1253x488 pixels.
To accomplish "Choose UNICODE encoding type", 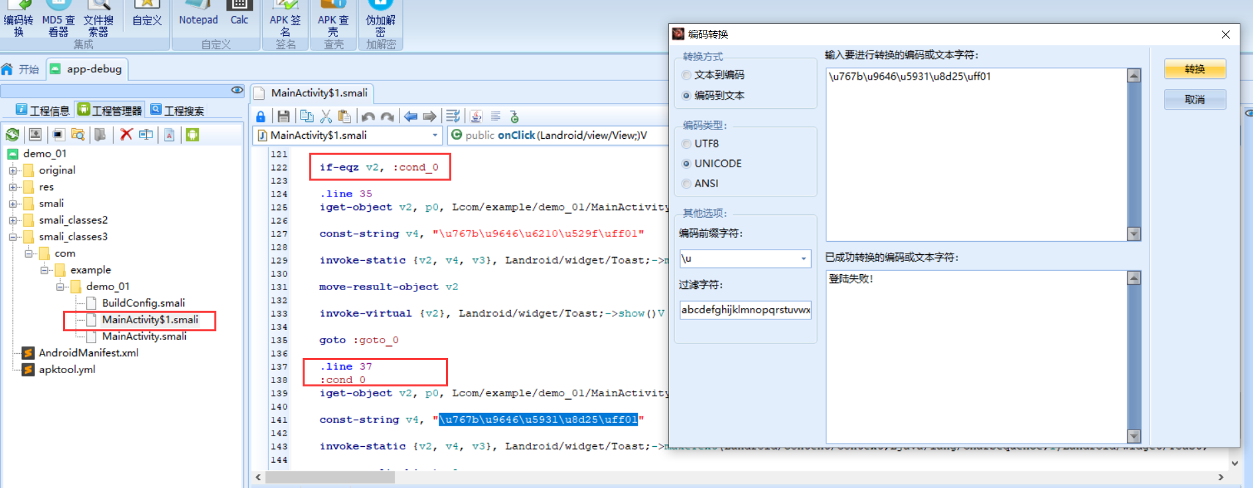I will [x=712, y=163].
